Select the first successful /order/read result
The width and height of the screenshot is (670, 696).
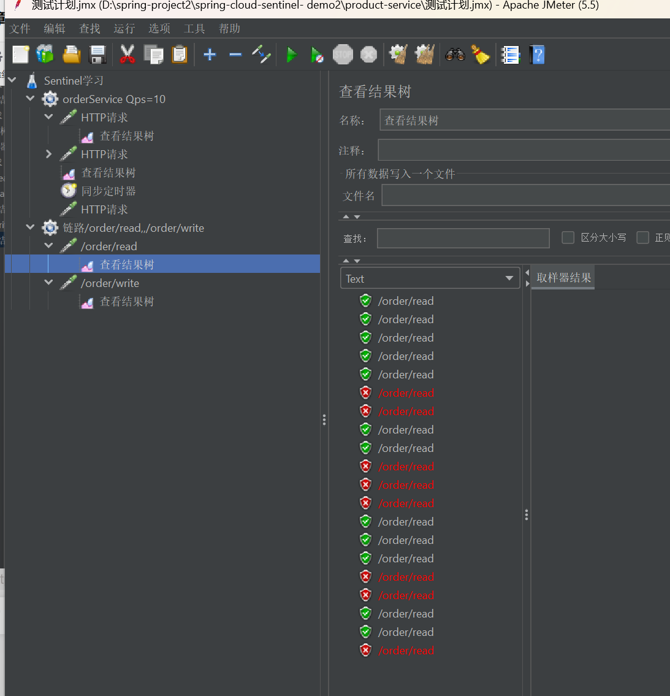click(406, 301)
